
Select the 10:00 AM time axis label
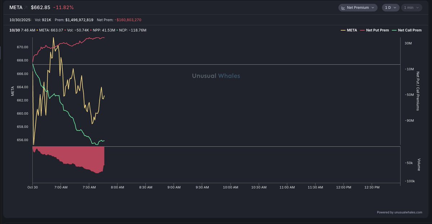pyautogui.click(x=230, y=187)
